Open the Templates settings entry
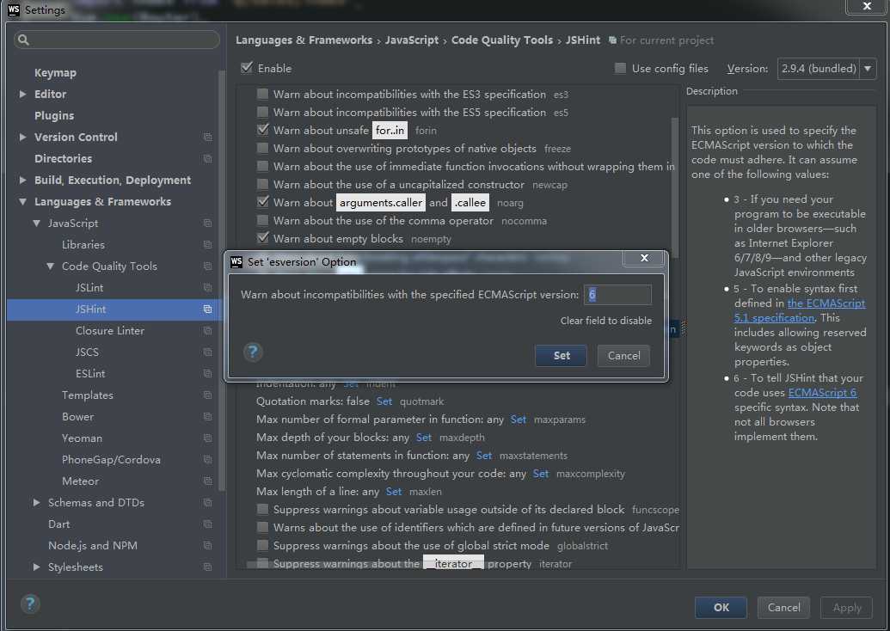The width and height of the screenshot is (890, 631). [88, 395]
